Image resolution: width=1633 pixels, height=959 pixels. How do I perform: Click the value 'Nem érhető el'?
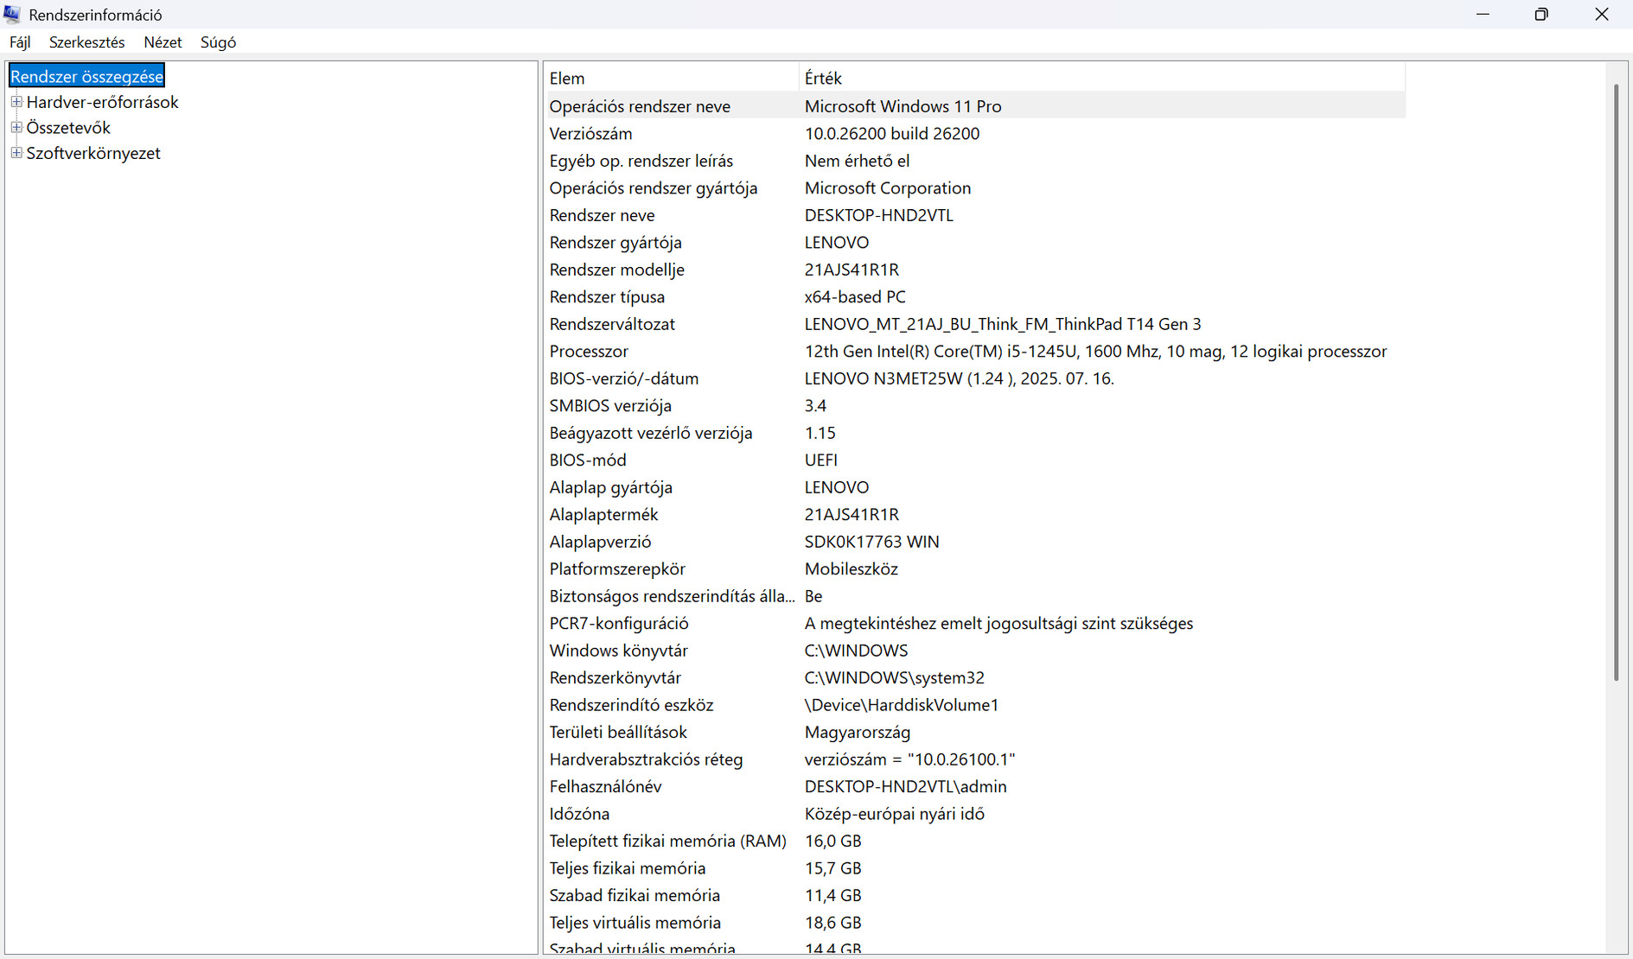click(857, 161)
